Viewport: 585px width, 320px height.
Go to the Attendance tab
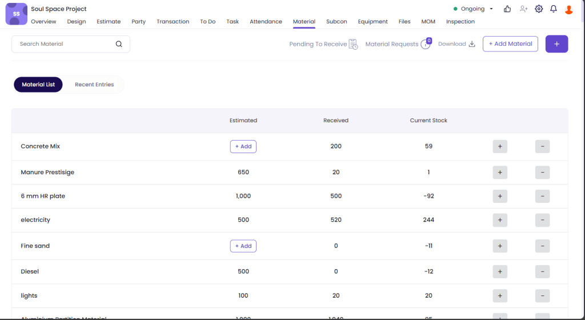[266, 22]
